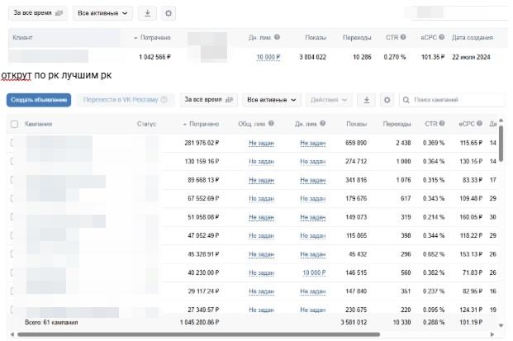The image size is (513, 341).
Task: Click 10 000 ₽ daily limit in 40 230.00 row
Action: coord(314,272)
